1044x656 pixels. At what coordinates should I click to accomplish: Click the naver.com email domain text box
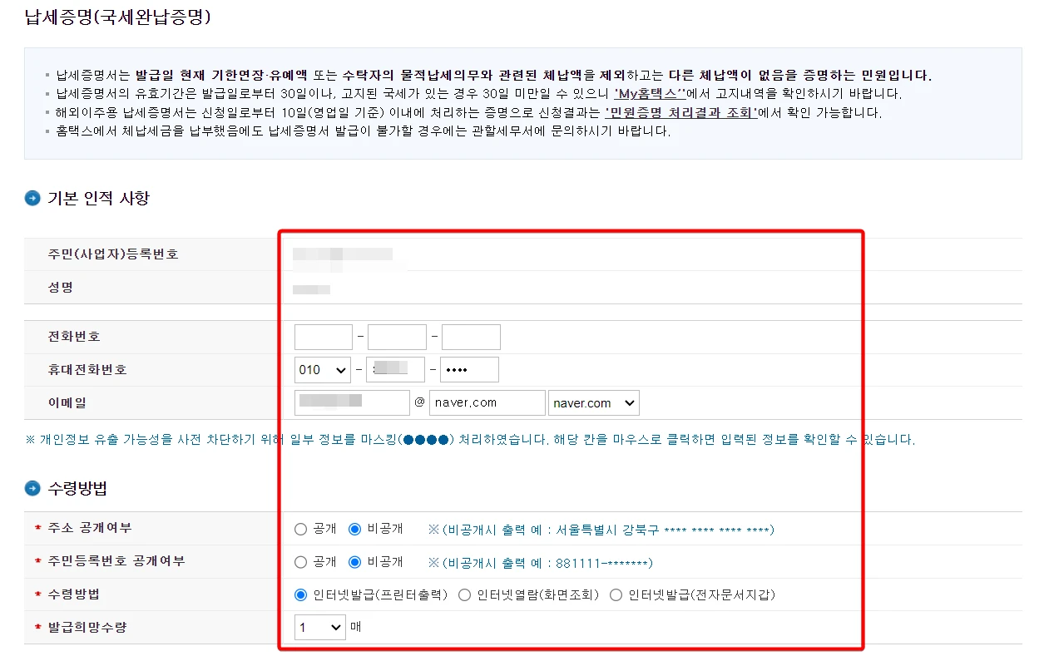tap(487, 402)
